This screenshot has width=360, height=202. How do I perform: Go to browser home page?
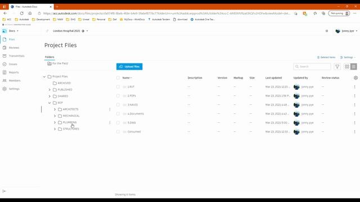30,13
